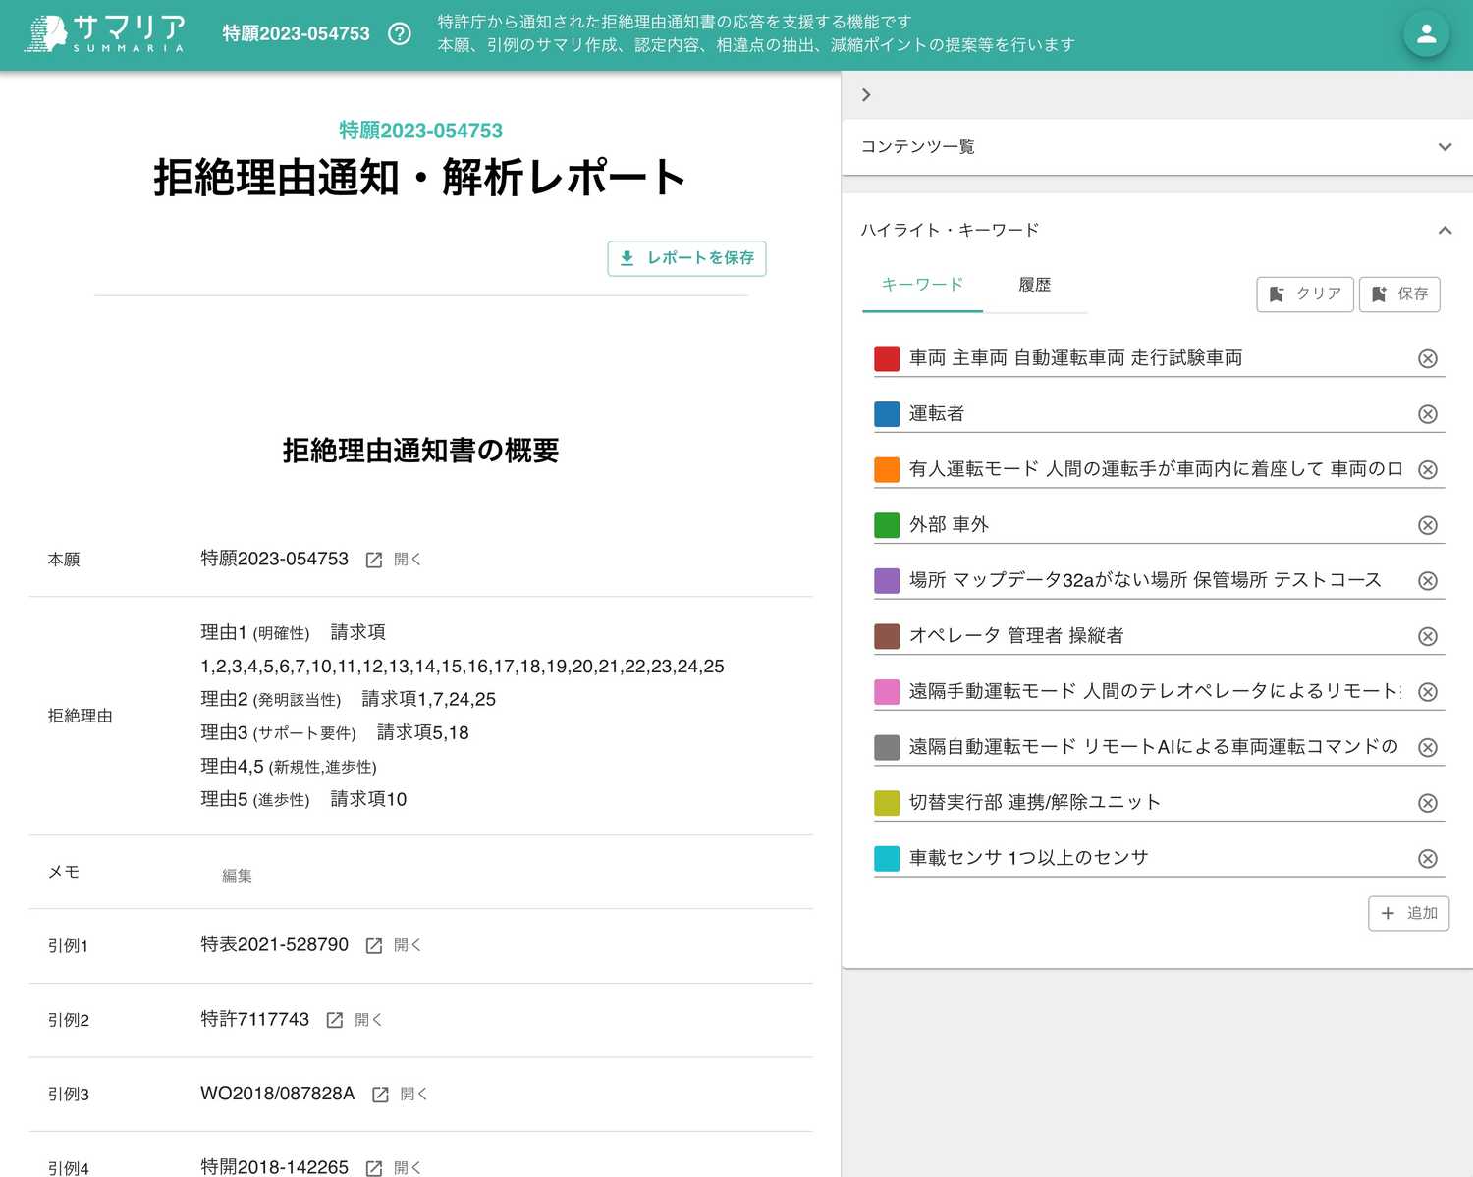Click the external-link icon next to 特願2023-054753
This screenshot has height=1177, width=1473.
click(373, 560)
